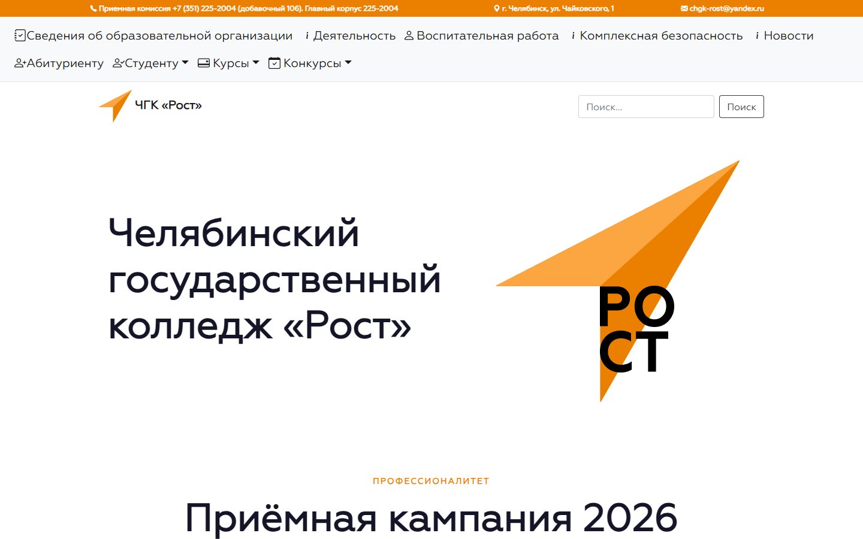Click the person-check icon before 'Студенту'
Screen dimensions: 863x539
tap(119, 63)
